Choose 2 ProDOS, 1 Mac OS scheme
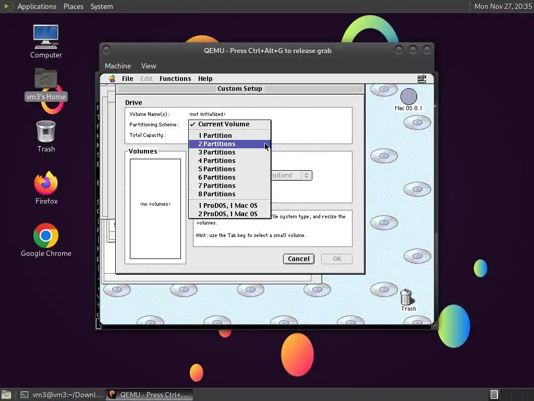Image resolution: width=534 pixels, height=401 pixels. (230, 214)
